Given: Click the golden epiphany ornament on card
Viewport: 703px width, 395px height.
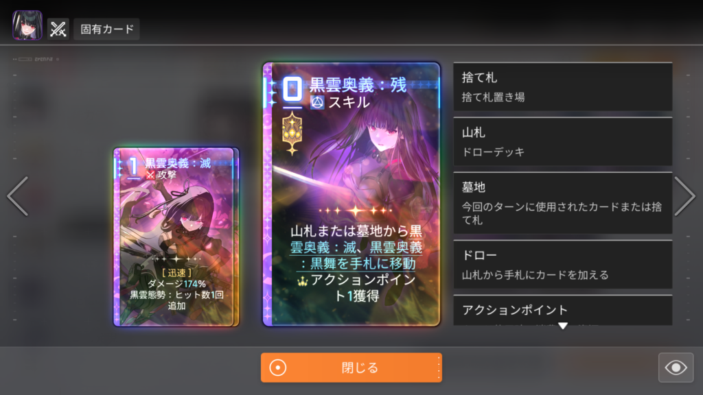Looking at the screenshot, I should (x=292, y=134).
